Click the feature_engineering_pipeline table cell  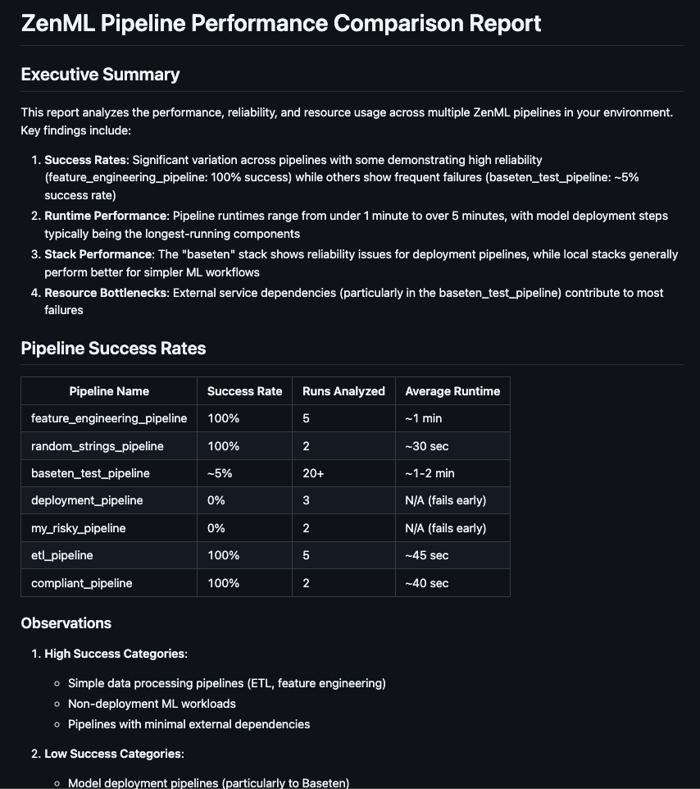[x=109, y=418]
